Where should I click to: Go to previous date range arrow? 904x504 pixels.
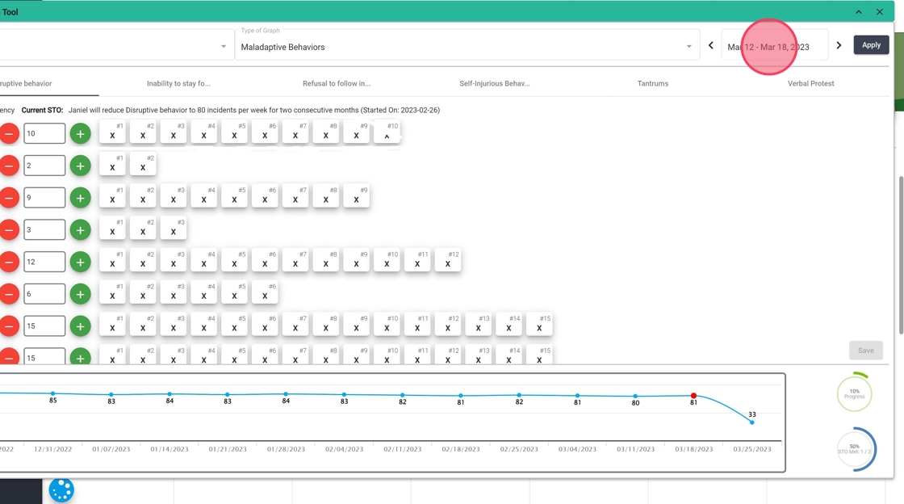[710, 45]
